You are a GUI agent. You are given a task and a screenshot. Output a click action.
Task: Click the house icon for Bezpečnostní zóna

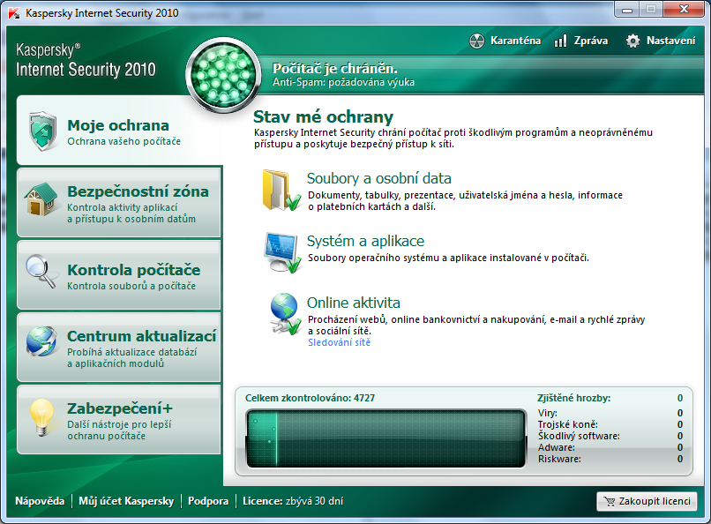[41, 200]
